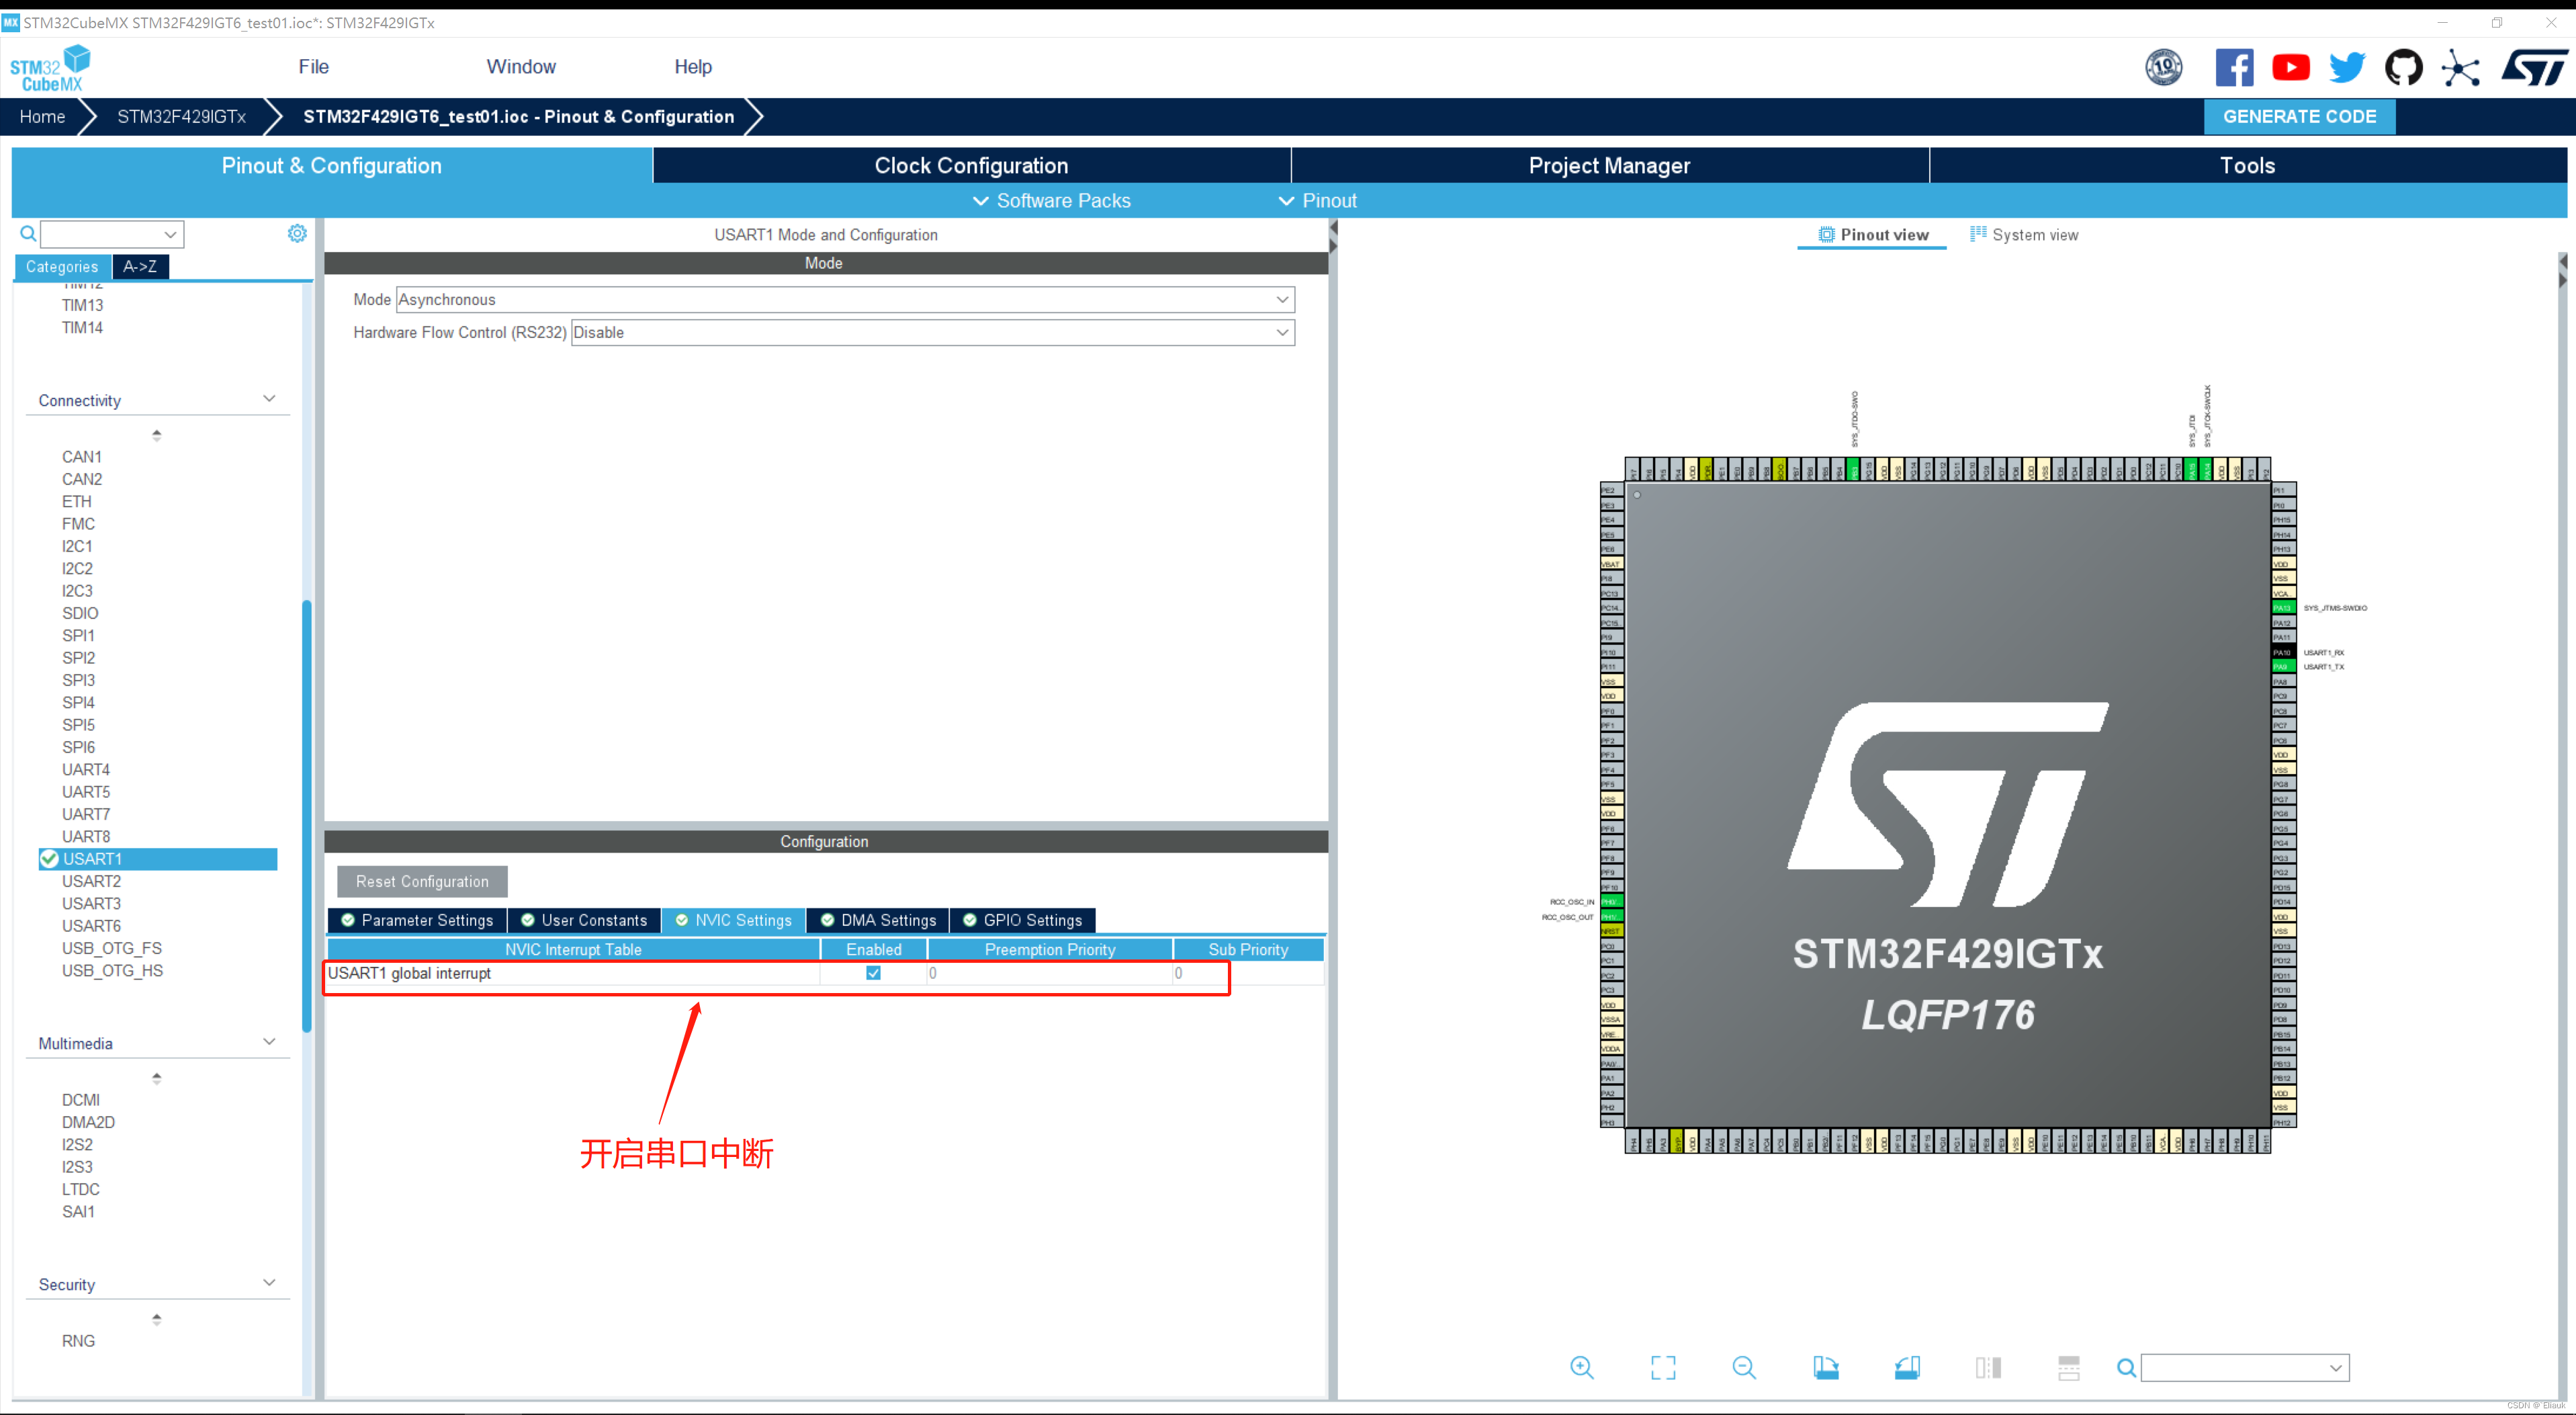This screenshot has height=1415, width=2576.
Task: Open the category settings gear icon
Action: 297,233
